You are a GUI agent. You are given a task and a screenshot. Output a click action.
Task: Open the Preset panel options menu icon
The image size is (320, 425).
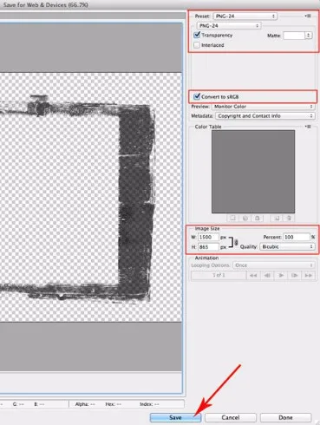(x=308, y=16)
